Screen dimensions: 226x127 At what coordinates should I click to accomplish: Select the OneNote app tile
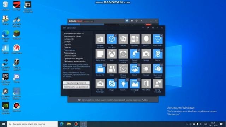pos(135,39)
